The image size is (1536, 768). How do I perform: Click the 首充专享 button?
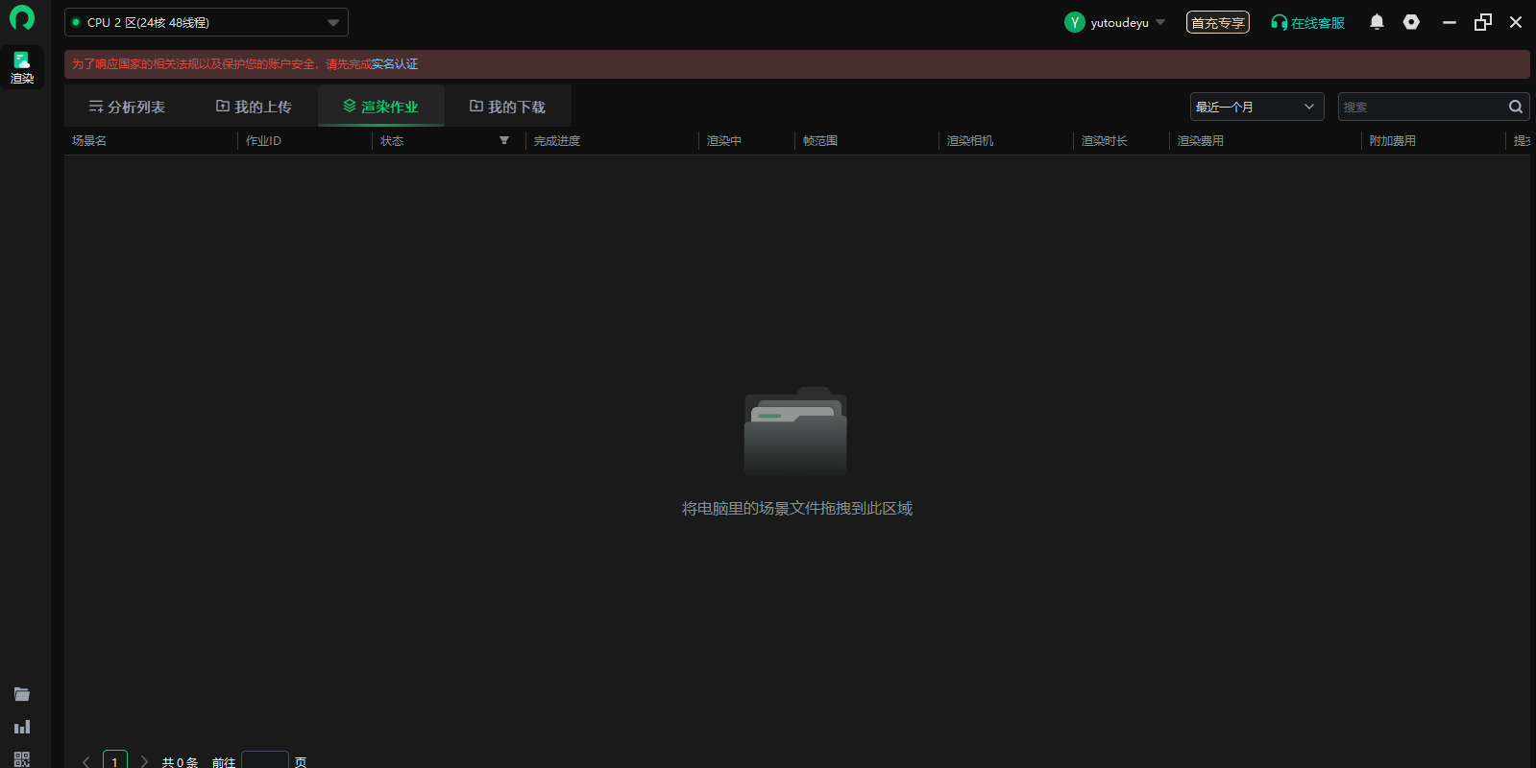coord(1218,22)
